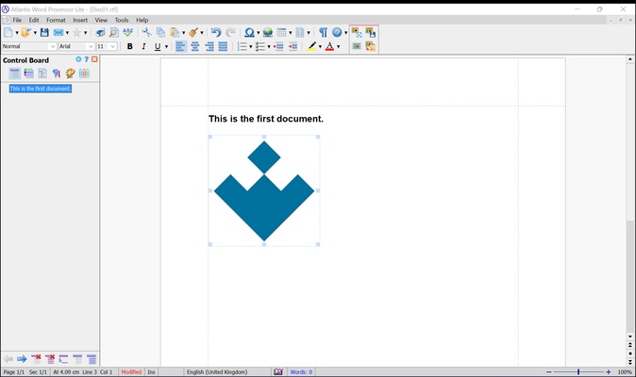Expand the Paste options dropdown arrow
Screen dimensions: 636x377
click(x=184, y=33)
